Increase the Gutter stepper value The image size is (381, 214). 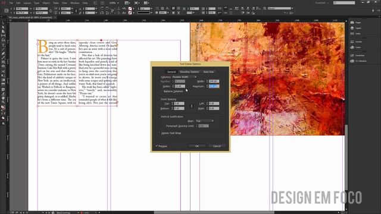click(x=173, y=86)
